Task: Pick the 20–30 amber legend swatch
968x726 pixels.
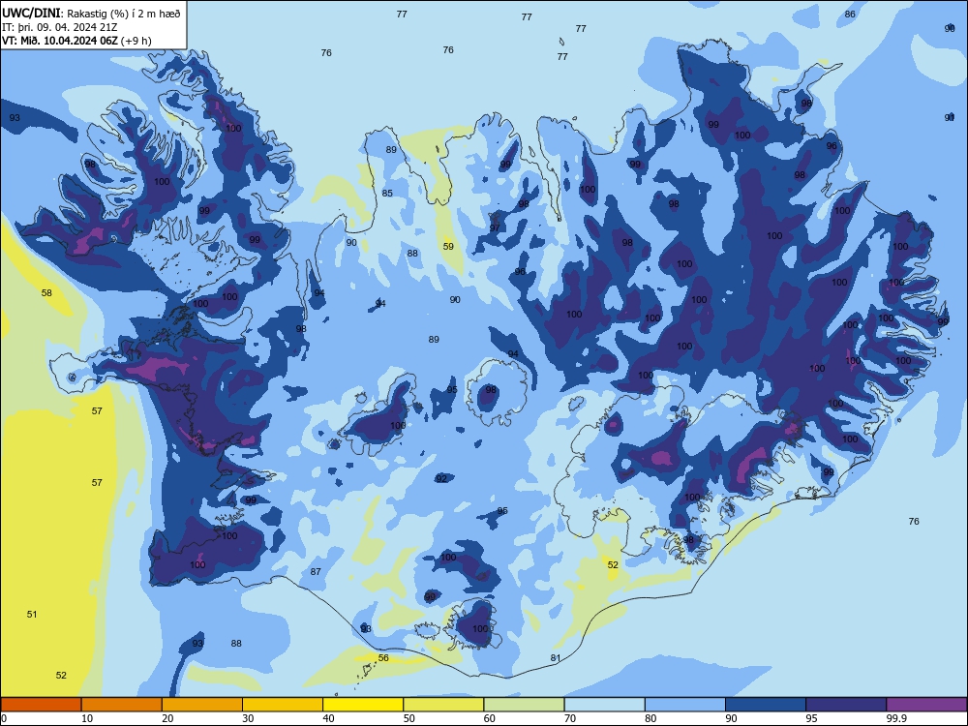Action: [x=202, y=705]
